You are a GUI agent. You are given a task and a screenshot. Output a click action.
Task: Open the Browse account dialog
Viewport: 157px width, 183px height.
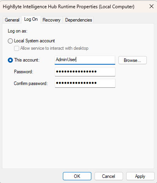[x=132, y=60]
